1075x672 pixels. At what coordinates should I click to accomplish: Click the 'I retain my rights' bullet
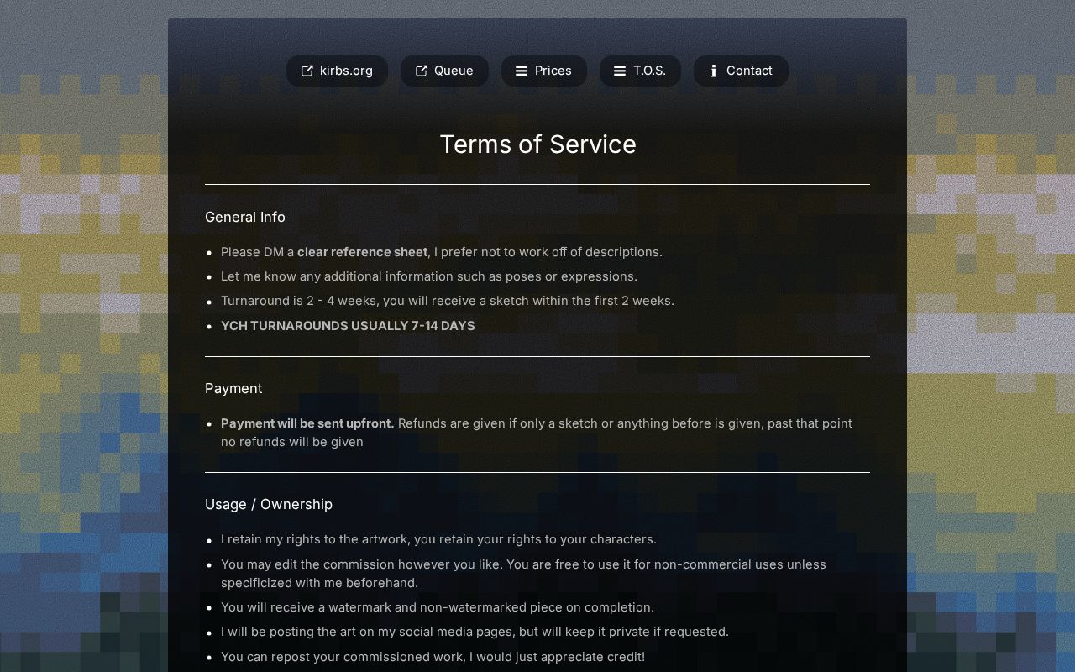point(438,539)
